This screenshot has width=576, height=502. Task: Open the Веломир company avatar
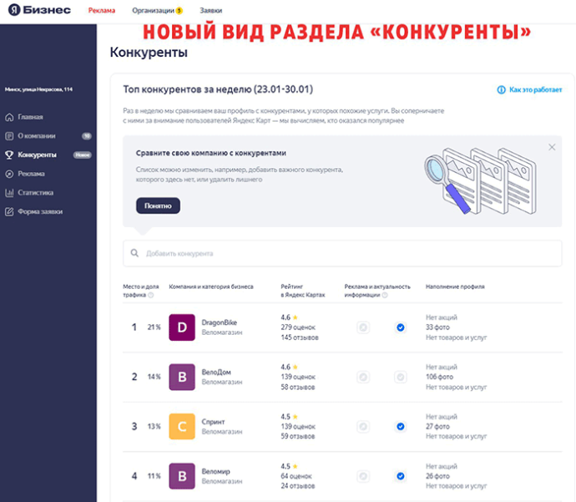click(182, 476)
